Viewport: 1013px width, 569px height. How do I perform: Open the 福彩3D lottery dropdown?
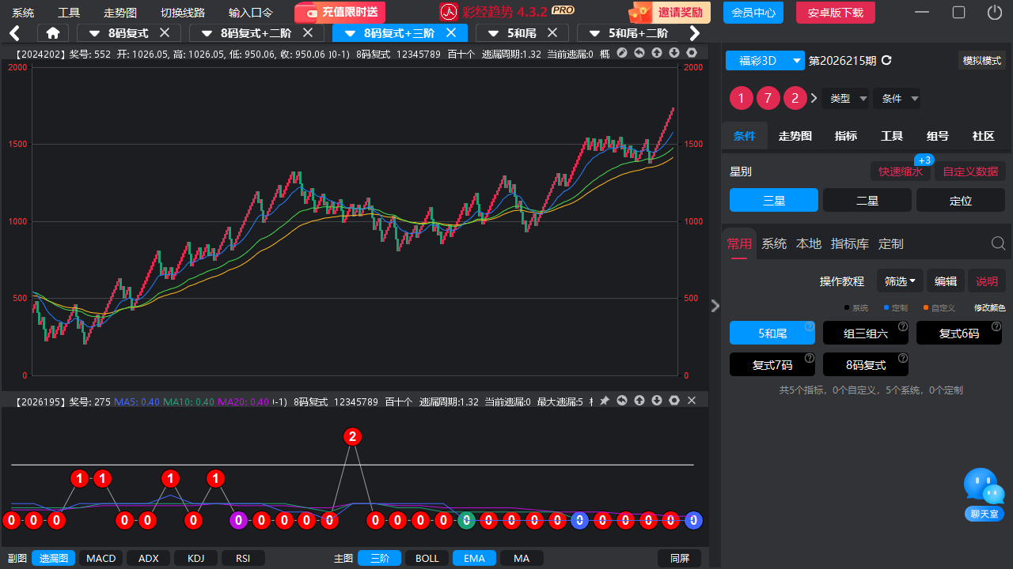(x=765, y=60)
